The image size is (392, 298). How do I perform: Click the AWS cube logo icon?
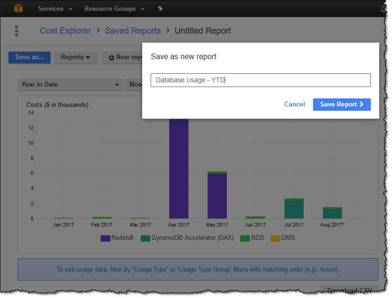pyautogui.click(x=18, y=9)
